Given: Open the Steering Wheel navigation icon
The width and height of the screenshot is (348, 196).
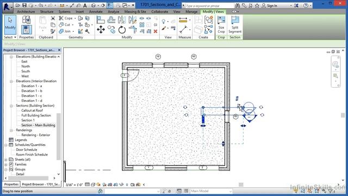Looking at the screenshot, I should pos(335,65).
